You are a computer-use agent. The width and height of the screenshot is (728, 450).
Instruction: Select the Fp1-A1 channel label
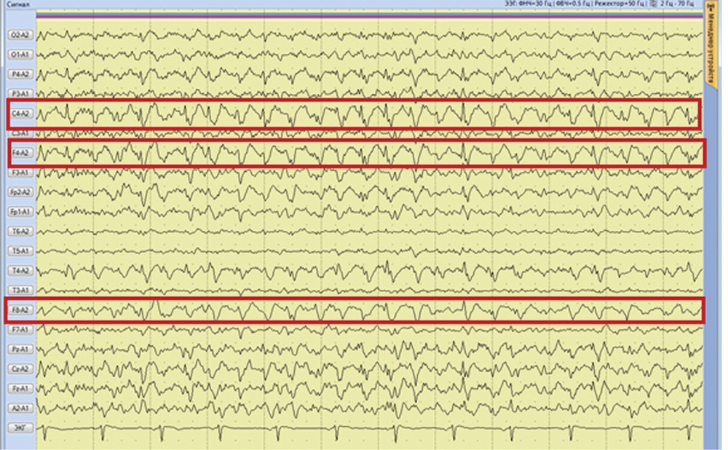[19, 212]
